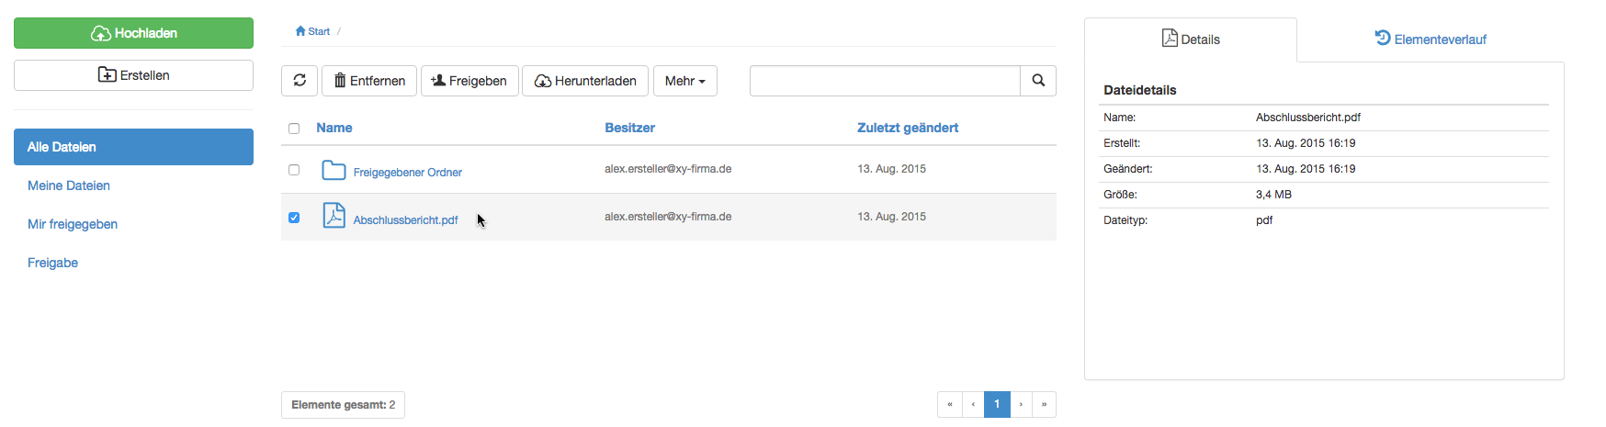
Task: Go to the first page button
Action: pos(950,404)
